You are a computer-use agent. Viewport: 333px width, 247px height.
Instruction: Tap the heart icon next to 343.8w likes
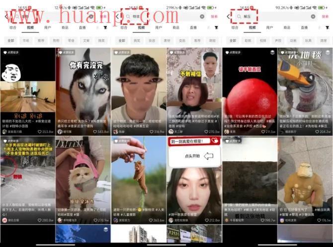(x=95, y=131)
